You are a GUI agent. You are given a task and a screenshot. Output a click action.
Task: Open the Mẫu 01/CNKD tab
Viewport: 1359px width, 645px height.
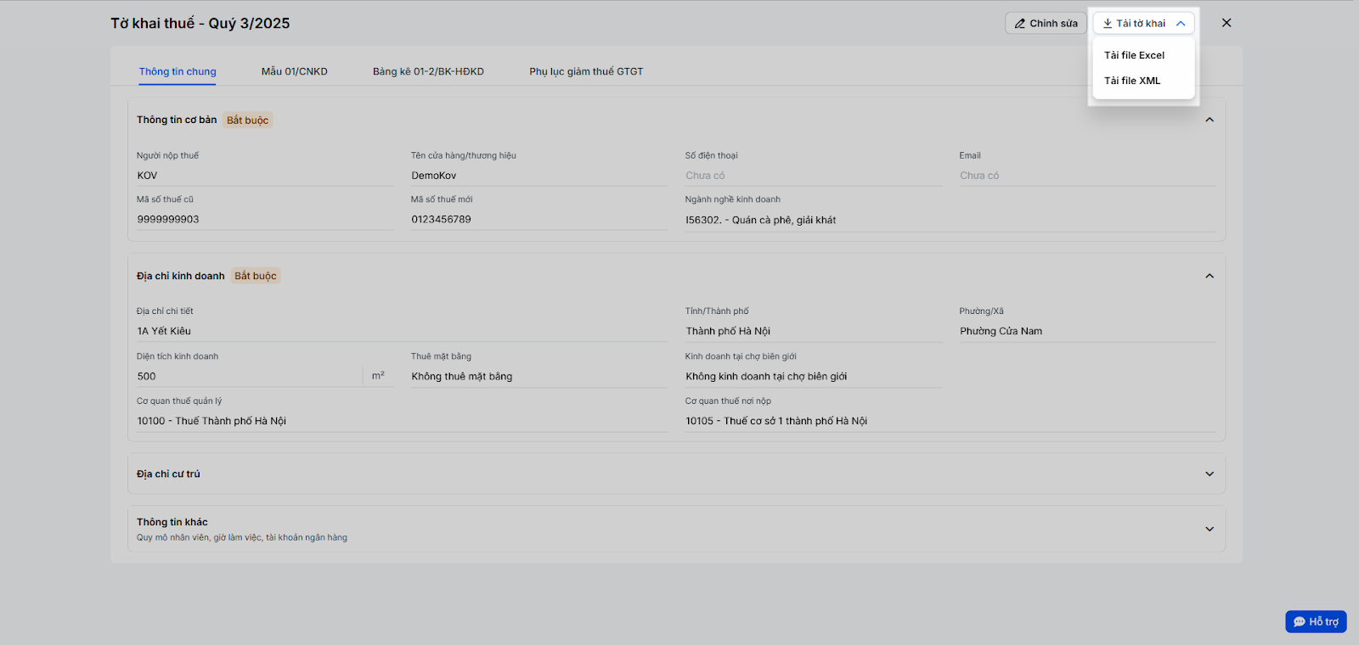tap(294, 71)
